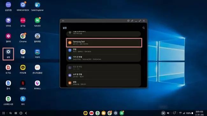
Task: Search within the 설정 settings list
Action: coord(144,28)
